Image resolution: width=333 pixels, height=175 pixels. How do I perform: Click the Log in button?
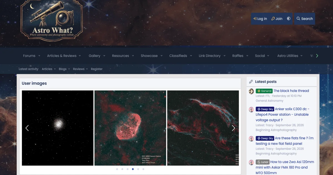(x=260, y=19)
